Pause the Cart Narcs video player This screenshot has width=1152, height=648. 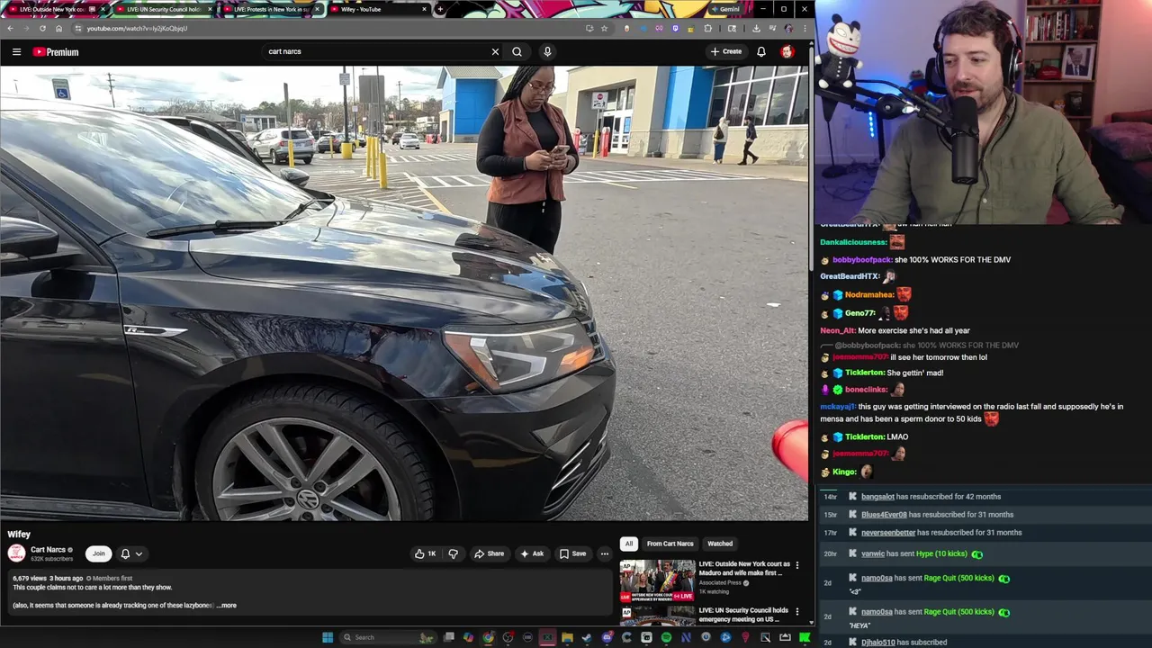coord(404,293)
